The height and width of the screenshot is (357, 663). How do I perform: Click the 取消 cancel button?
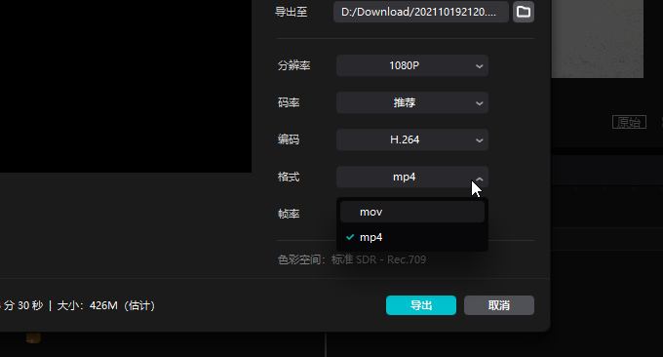499,305
